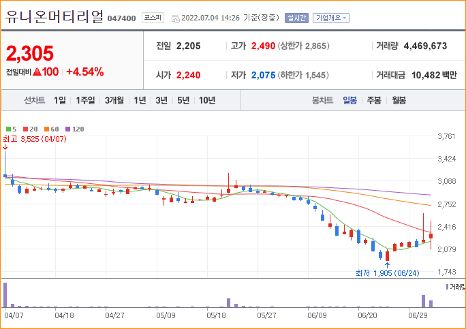
Task: Click the 3,088 price axis label
Action: pos(447,181)
